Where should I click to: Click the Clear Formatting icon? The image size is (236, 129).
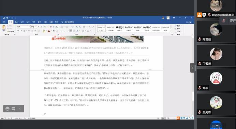[x=51, y=27]
